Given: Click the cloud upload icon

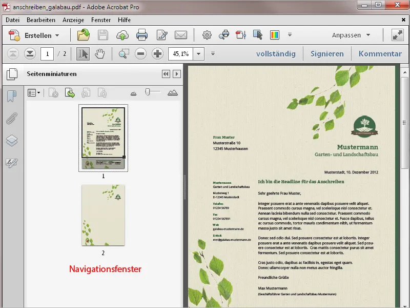Looking at the screenshot, I should [x=122, y=35].
